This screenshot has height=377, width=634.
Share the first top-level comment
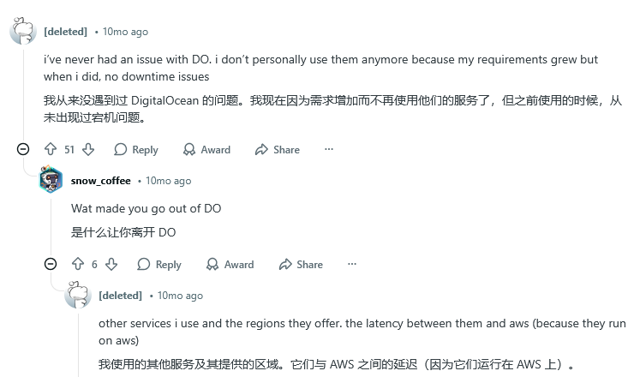coord(277,149)
